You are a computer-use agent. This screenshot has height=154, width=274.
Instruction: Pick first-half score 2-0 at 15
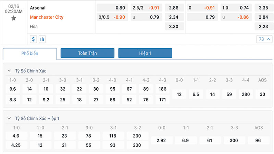point(40,136)
